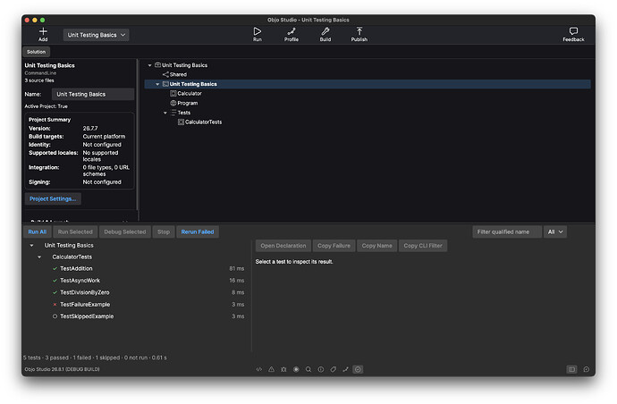Click the 81 ms duration for TestAddition
Screen dimensions: 617x404
coord(236,269)
